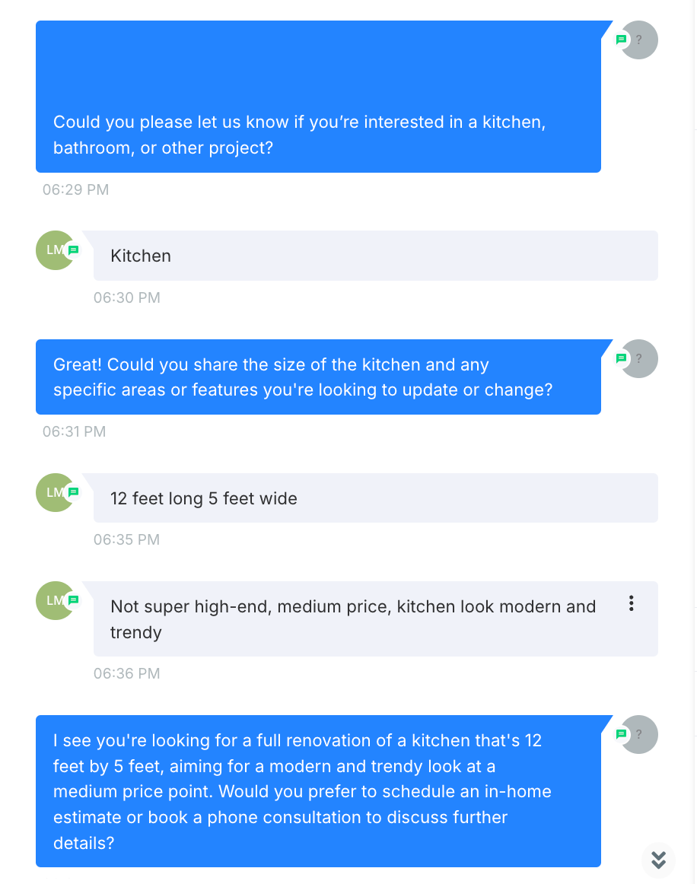Screen dimensions: 697x884
Task: Click the LM avatar next to the Kitchen message
Action: (56, 250)
